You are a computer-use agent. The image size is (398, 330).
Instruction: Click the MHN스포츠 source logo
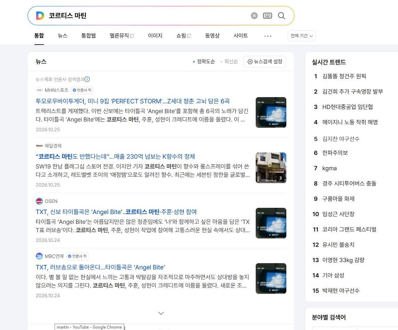click(x=39, y=90)
